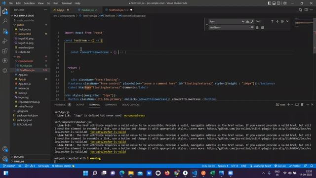Toggle Match Case in find box
This screenshot has height=178, width=316.
(x=243, y=21)
